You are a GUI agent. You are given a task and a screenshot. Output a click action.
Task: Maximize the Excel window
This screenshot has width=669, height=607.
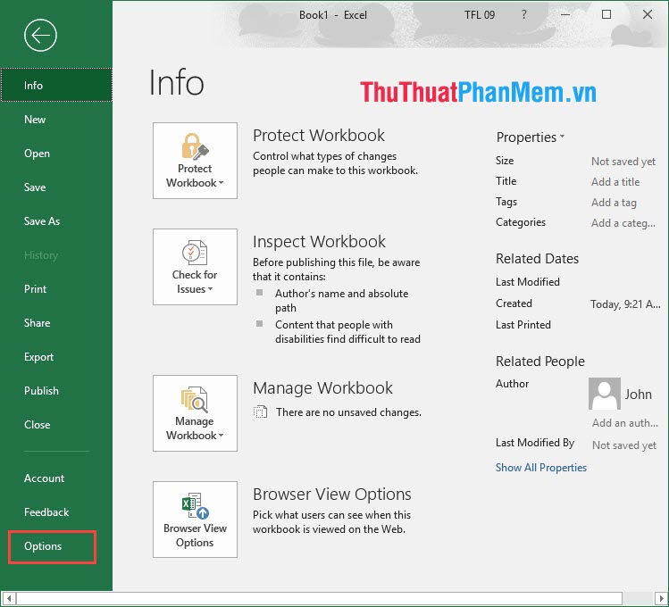click(606, 14)
